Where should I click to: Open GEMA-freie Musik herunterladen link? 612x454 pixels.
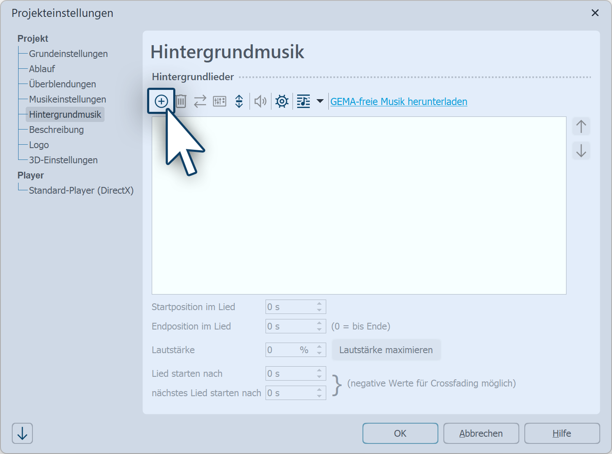pyautogui.click(x=398, y=101)
